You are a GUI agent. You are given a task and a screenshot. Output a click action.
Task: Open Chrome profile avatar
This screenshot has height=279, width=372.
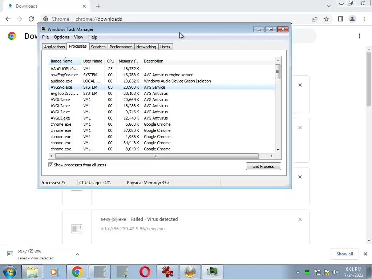click(x=352, y=19)
